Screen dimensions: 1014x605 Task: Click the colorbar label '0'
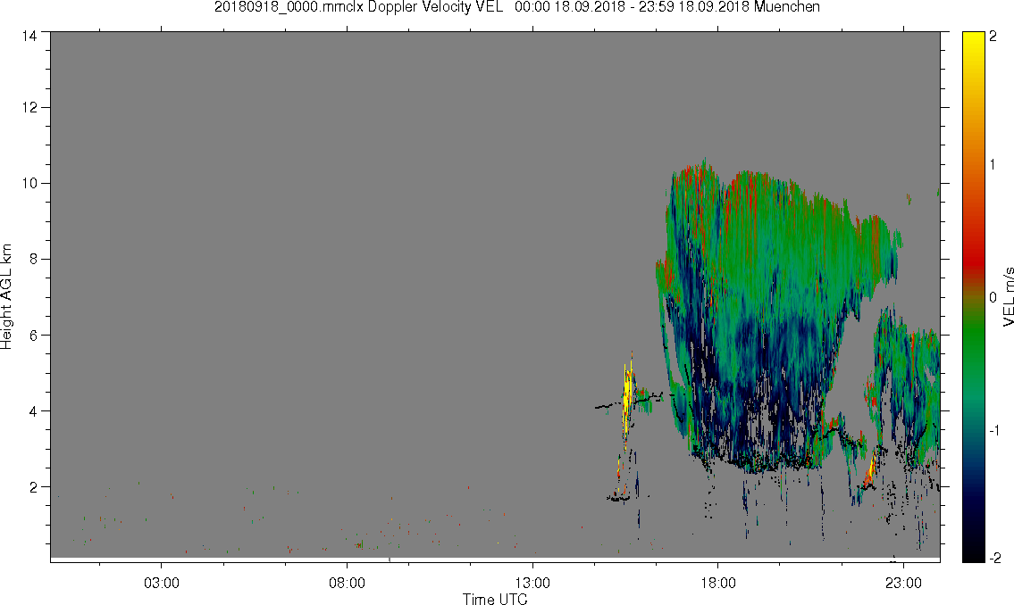[993, 298]
